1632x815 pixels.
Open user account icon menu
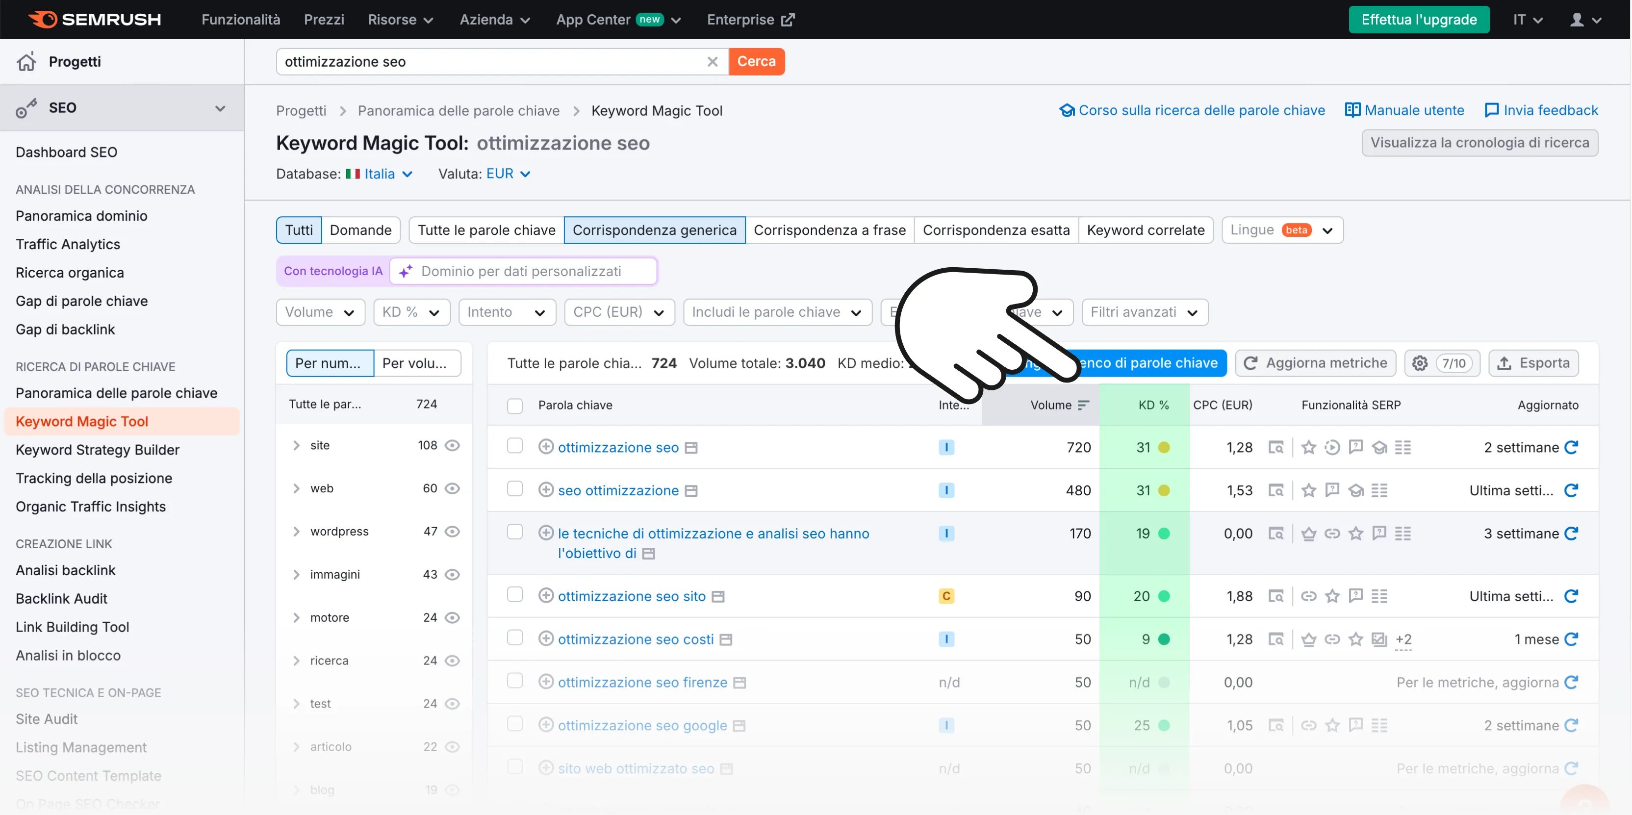(x=1586, y=20)
